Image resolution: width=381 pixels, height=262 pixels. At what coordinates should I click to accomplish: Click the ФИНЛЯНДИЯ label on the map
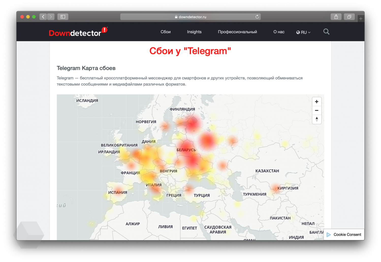click(x=182, y=109)
